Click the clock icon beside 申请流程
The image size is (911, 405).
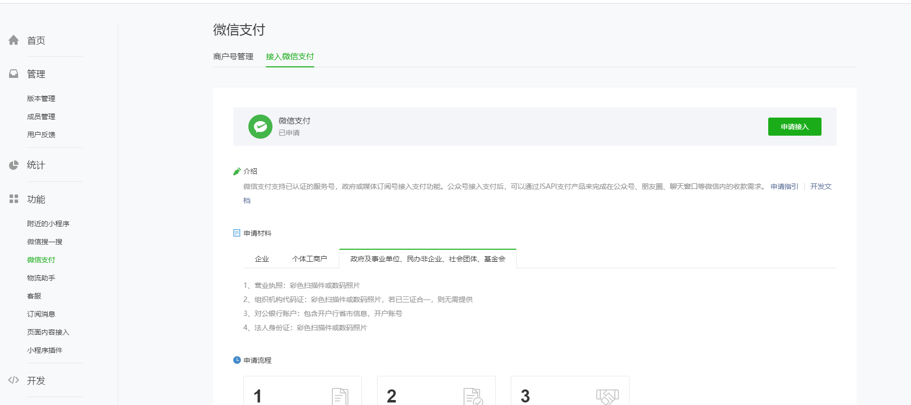tap(237, 360)
